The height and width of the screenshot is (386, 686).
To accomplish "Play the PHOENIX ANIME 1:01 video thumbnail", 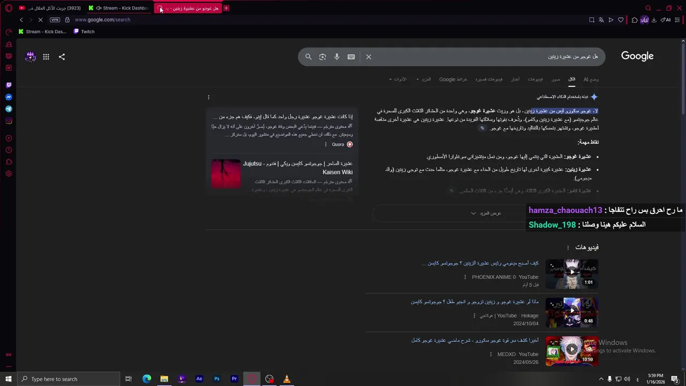I will (x=572, y=274).
